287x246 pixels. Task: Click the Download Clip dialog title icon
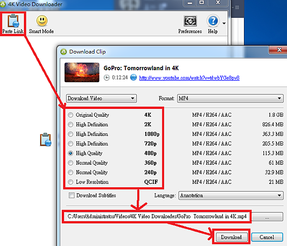[64, 52]
